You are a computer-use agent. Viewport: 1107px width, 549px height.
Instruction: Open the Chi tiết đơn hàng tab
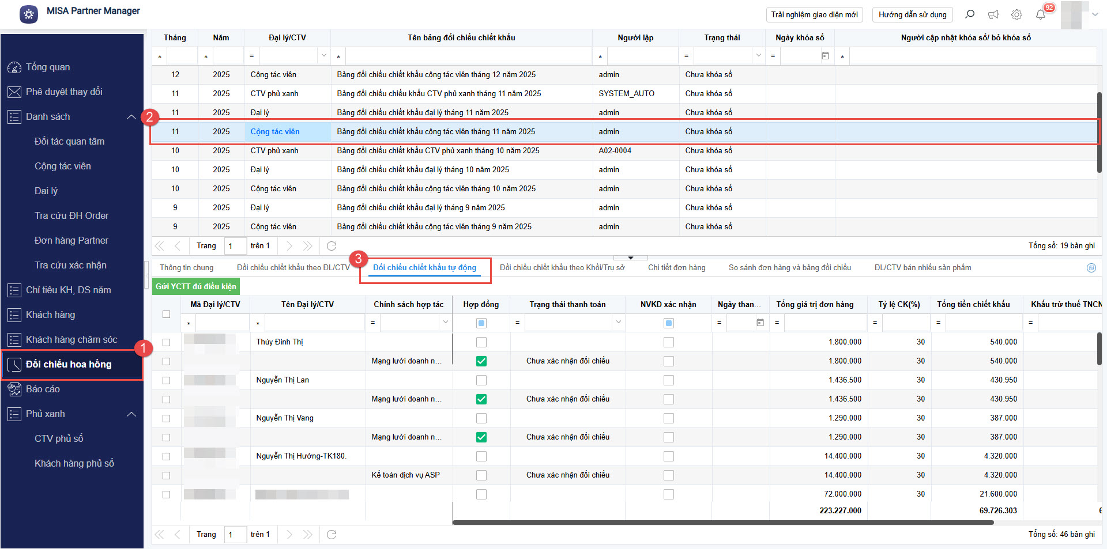676,268
